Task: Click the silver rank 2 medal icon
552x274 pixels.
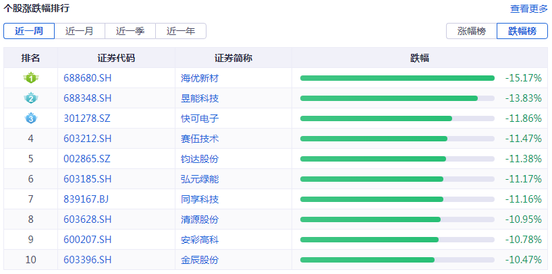Action: (x=30, y=98)
